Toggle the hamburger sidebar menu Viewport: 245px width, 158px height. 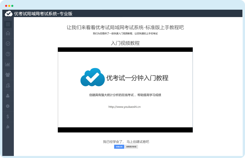pos(8,24)
